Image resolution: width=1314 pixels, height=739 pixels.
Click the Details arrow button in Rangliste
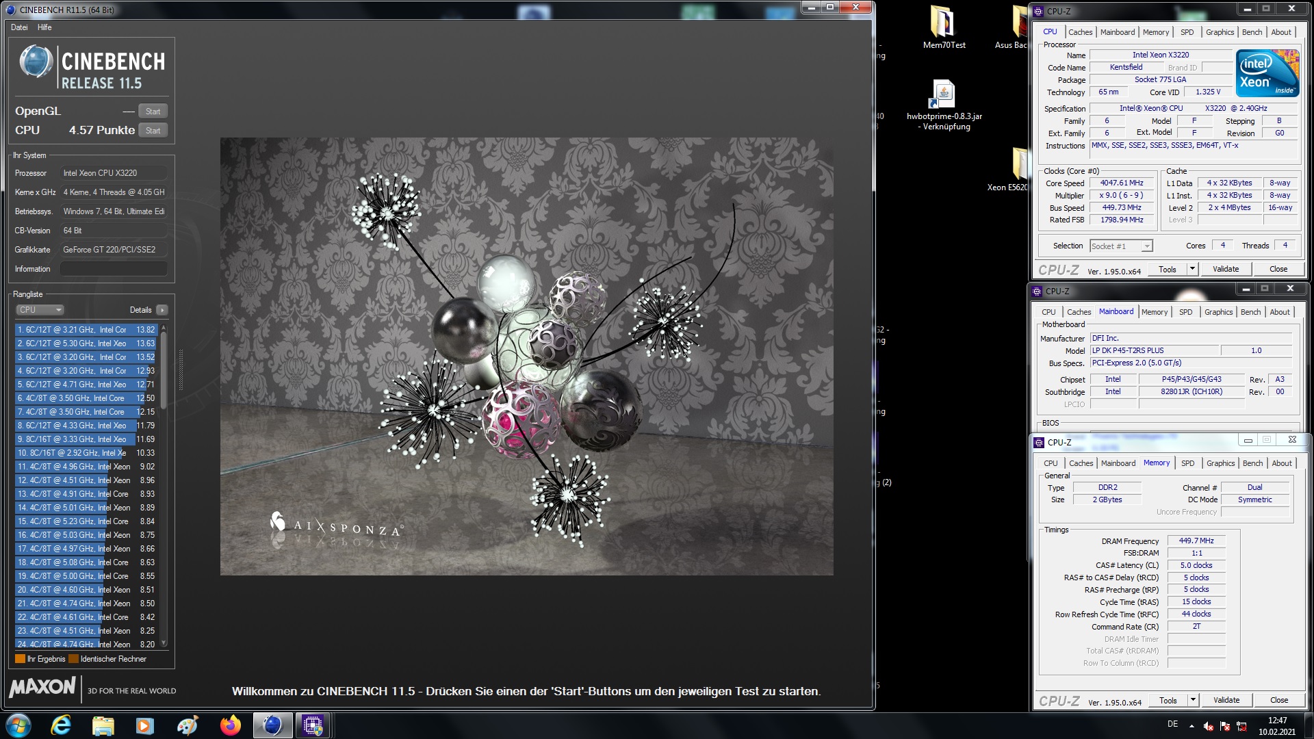point(162,310)
